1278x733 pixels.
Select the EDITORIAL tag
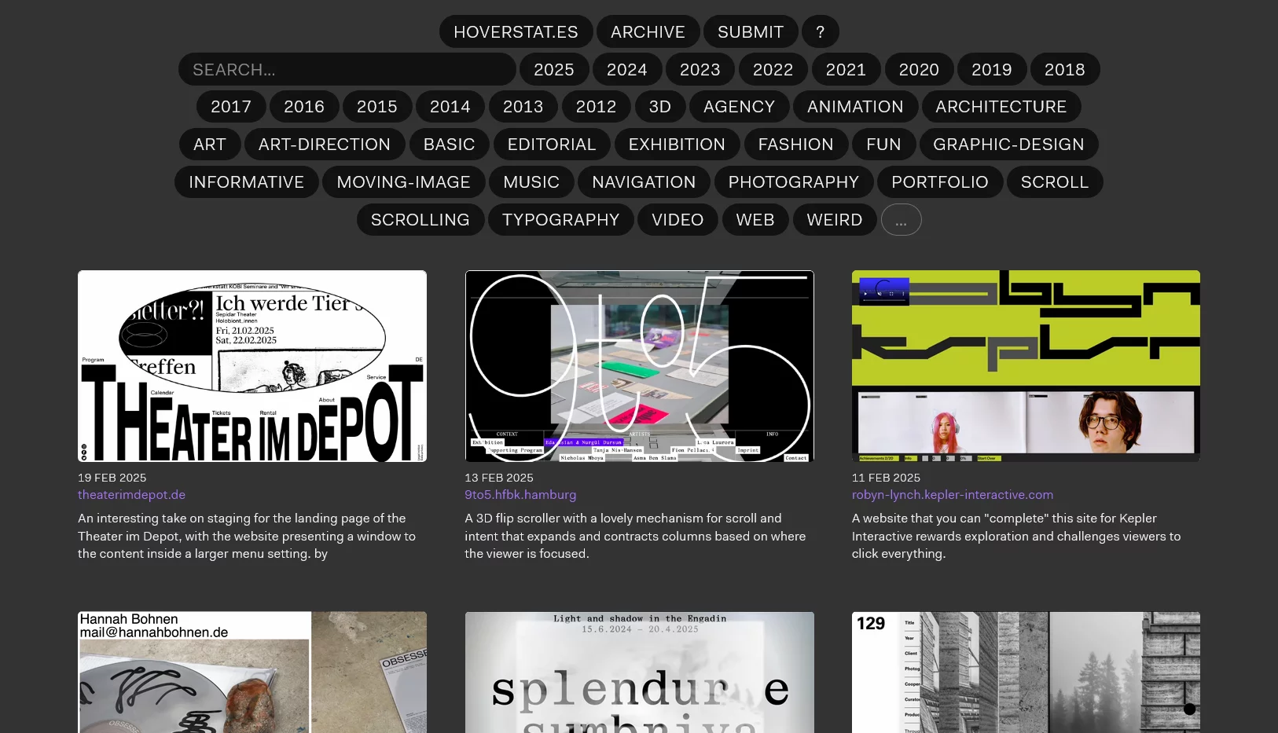[552, 144]
